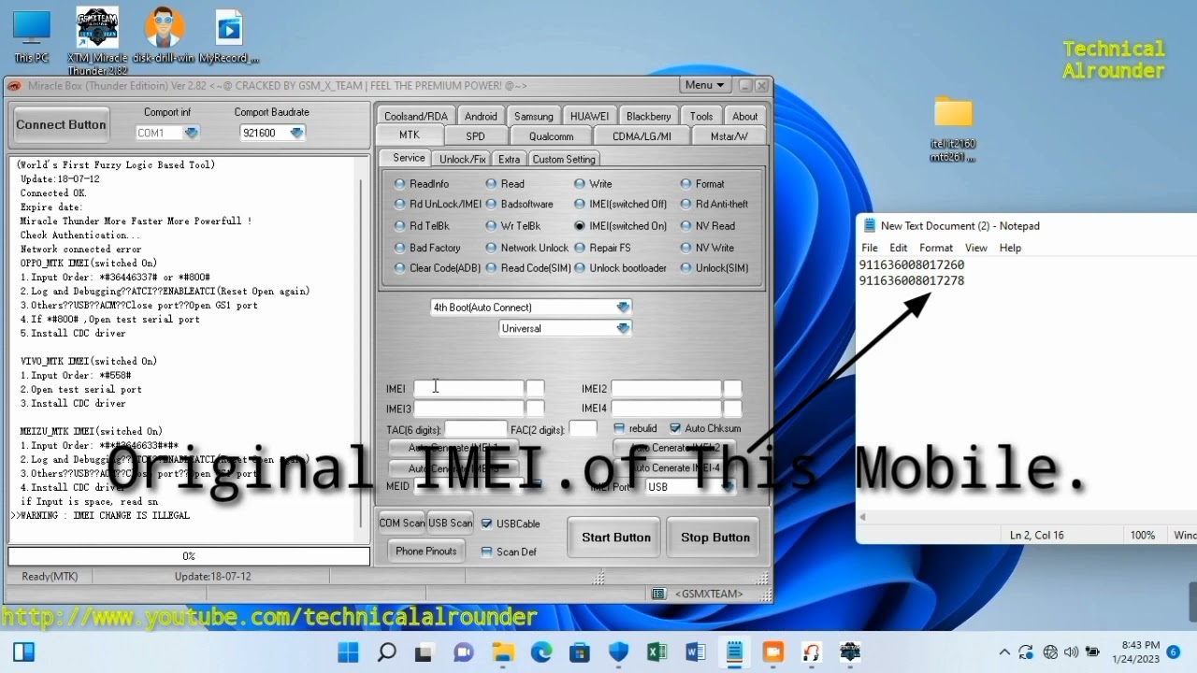1197x673 pixels.
Task: Click Stop Button
Action: pos(715,537)
